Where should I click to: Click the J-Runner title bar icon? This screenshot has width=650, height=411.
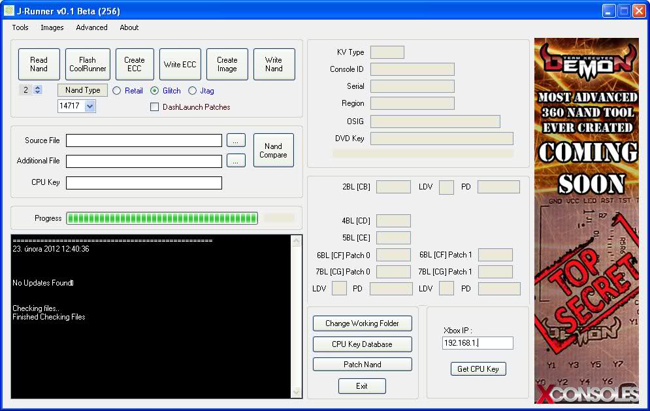pos(9,11)
